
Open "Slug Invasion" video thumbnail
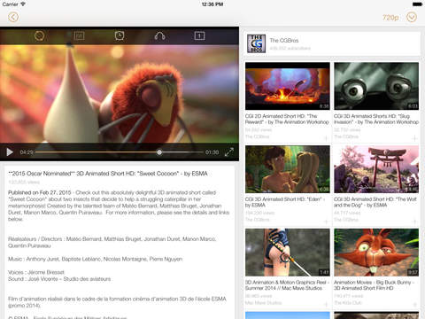coord(376,86)
